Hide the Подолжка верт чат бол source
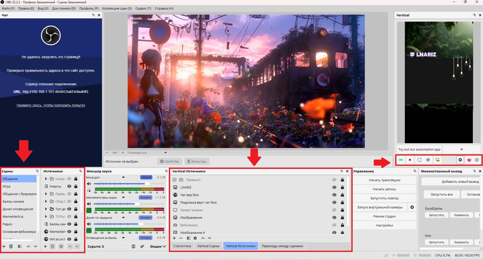This screenshot has height=260, width=483. coord(334,202)
